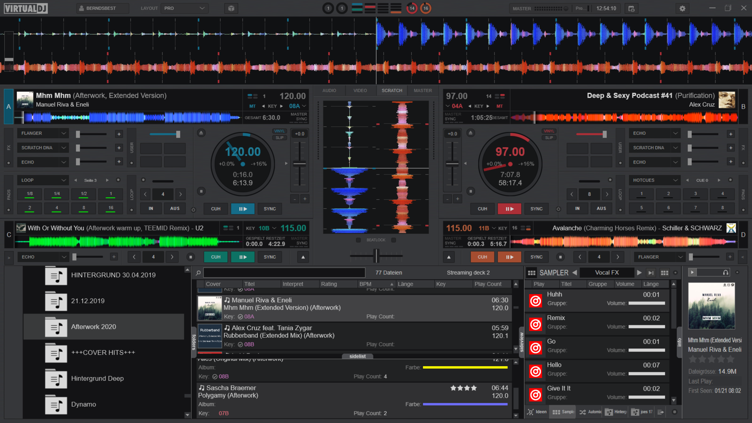Trigger the Remix sample icon
The height and width of the screenshot is (423, 752).
pyautogui.click(x=535, y=324)
